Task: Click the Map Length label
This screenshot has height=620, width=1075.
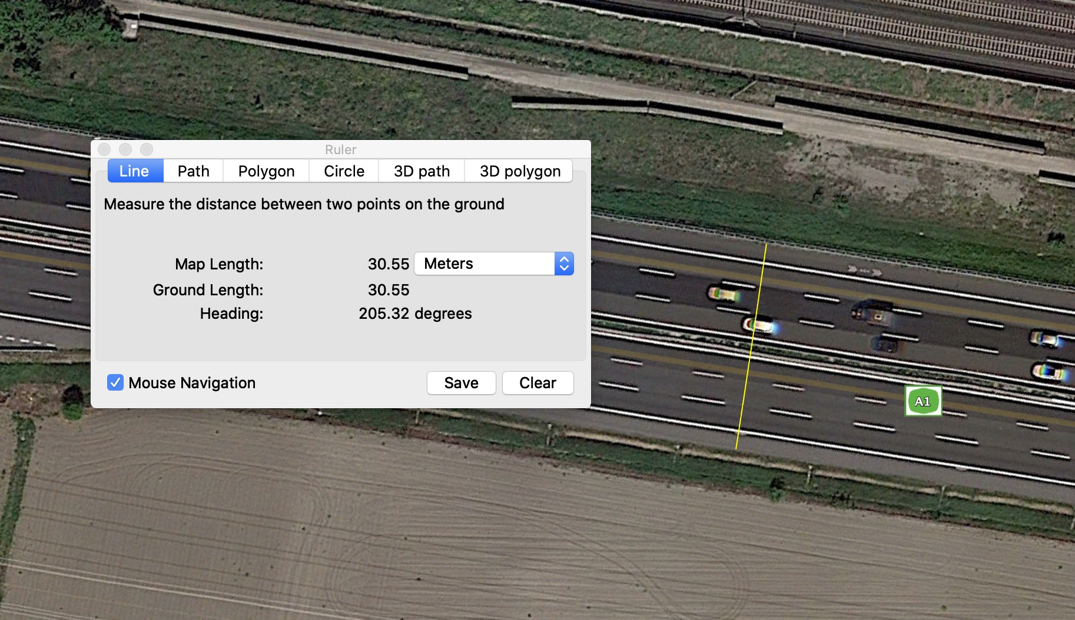Action: (x=219, y=264)
